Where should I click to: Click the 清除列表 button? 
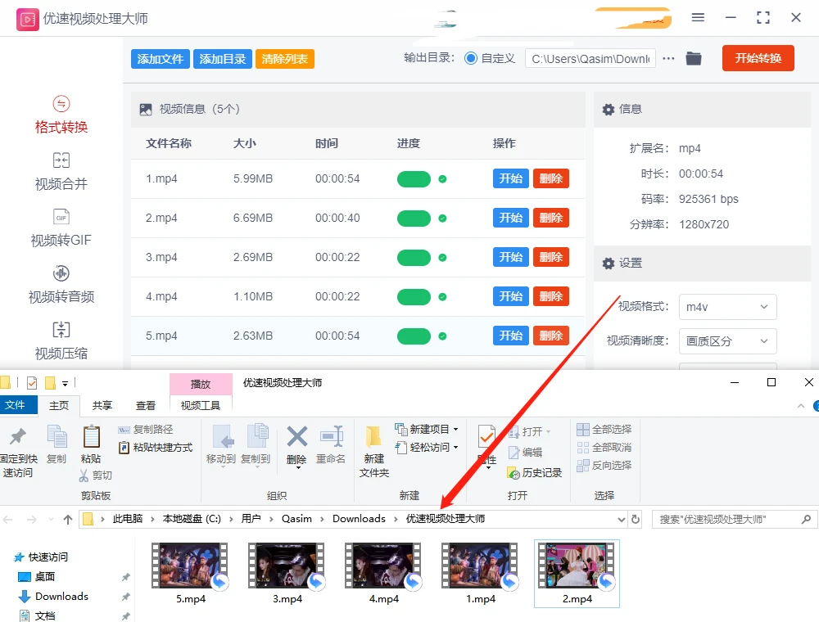[285, 59]
